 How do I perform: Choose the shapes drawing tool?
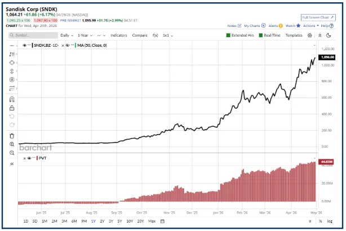[12, 63]
